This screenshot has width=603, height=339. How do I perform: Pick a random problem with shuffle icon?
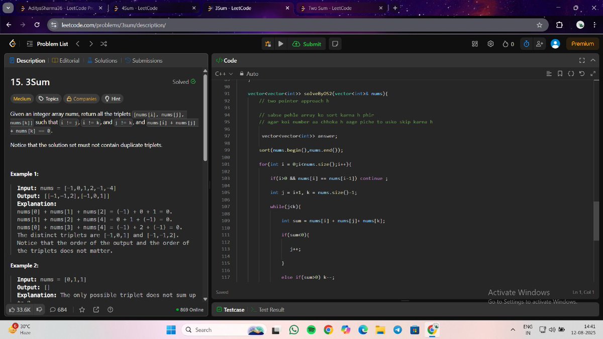point(104,44)
